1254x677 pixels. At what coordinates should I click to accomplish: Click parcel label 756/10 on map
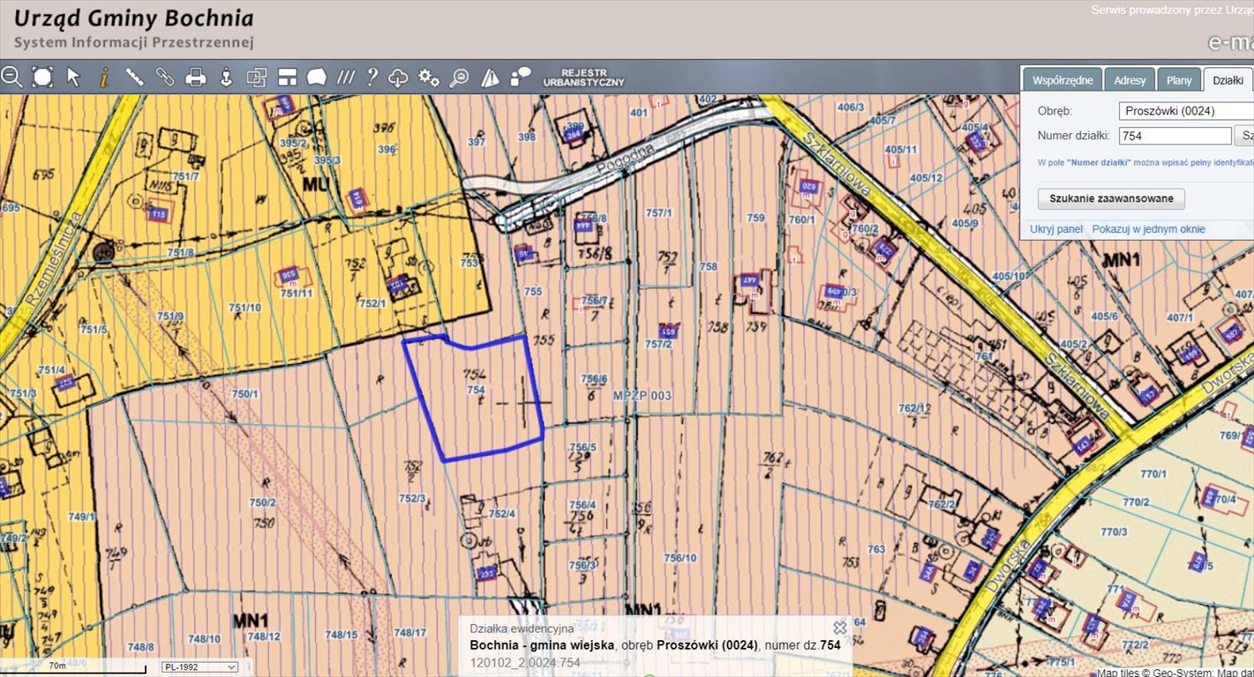tap(680, 558)
